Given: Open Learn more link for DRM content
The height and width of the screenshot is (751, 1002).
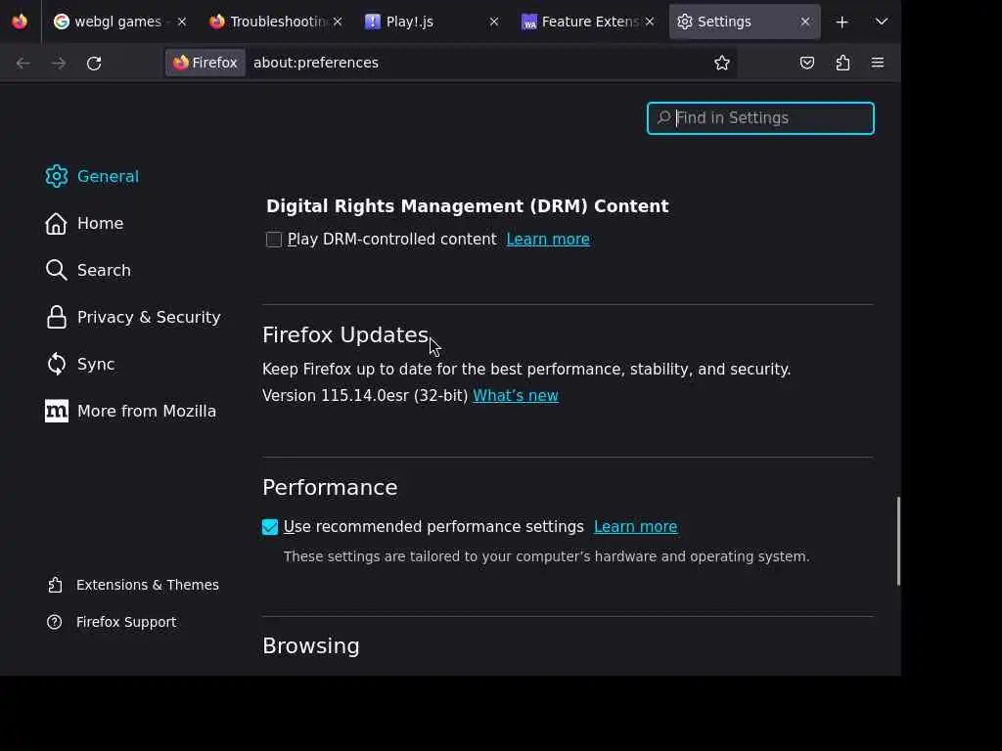Looking at the screenshot, I should point(548,240).
